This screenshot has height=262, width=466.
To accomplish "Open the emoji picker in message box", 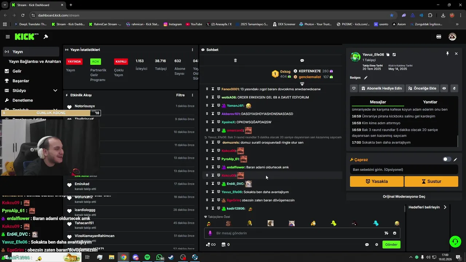I will coord(395,233).
